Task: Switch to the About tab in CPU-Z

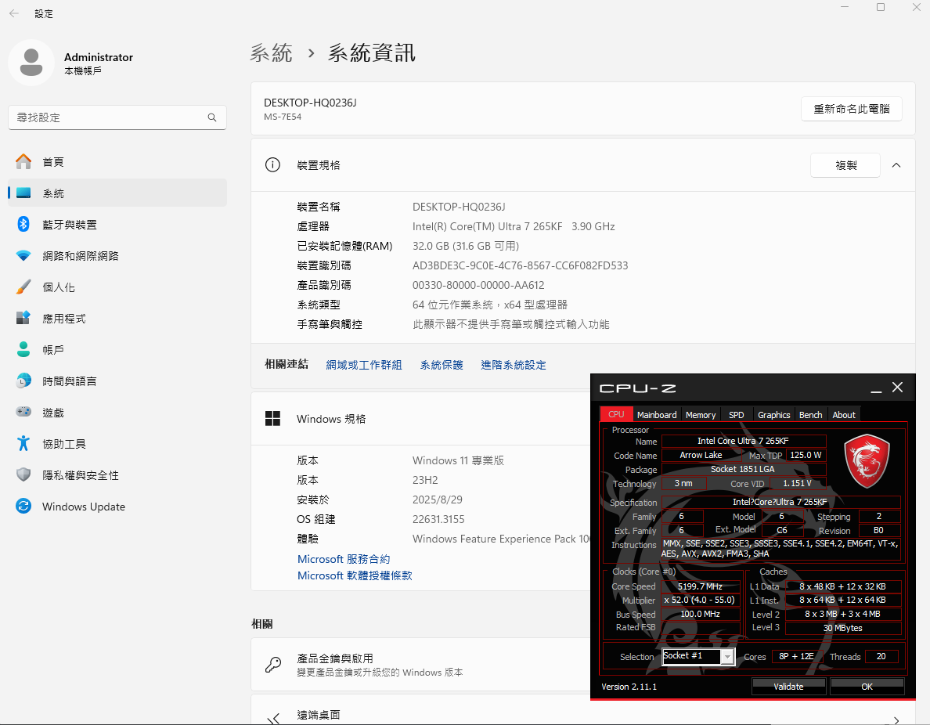Action: [x=843, y=415]
